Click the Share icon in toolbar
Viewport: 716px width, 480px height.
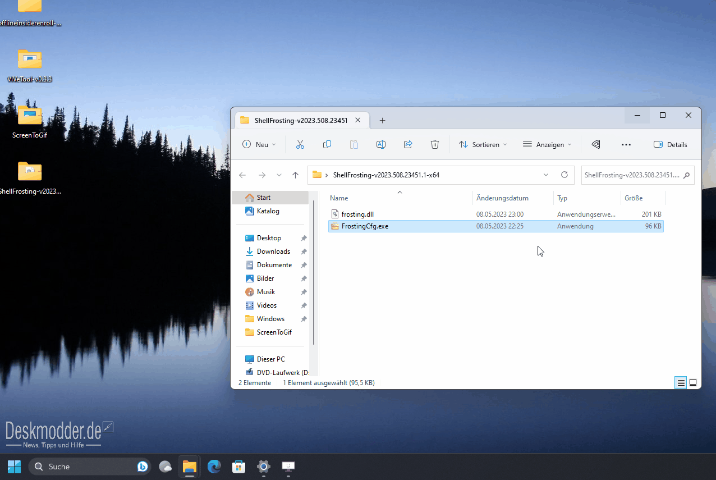408,145
